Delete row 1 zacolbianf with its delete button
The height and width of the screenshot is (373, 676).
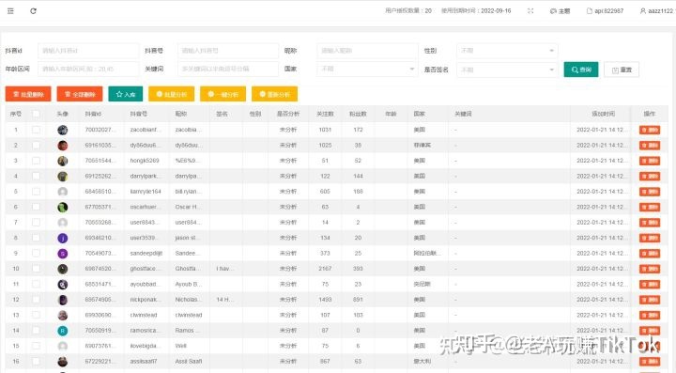650,130
